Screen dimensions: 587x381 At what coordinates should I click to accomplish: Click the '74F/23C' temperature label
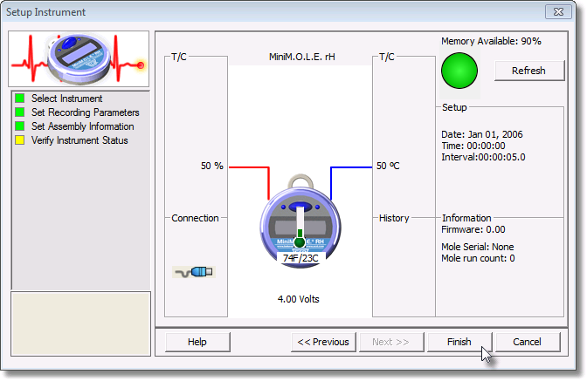click(300, 258)
